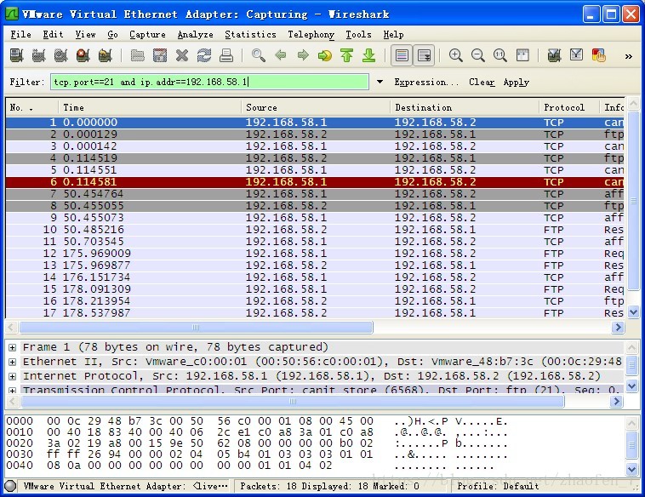Reset zoom to normal size 1:1
Viewport: 645px width, 497px height.
pos(500,55)
